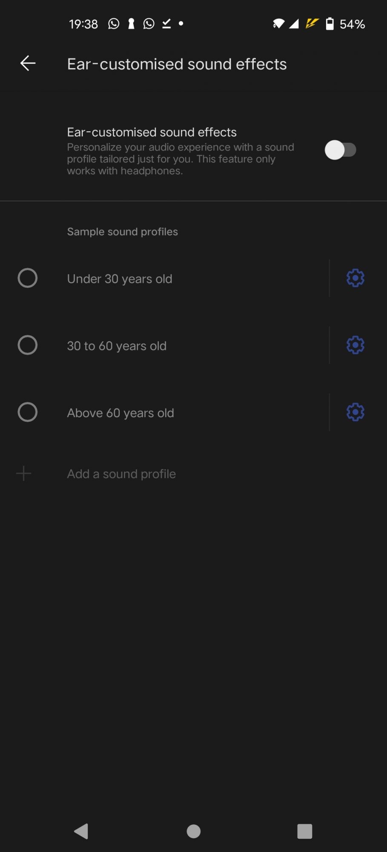Tap the plus icon to add profile
The width and height of the screenshot is (387, 852).
(x=24, y=473)
